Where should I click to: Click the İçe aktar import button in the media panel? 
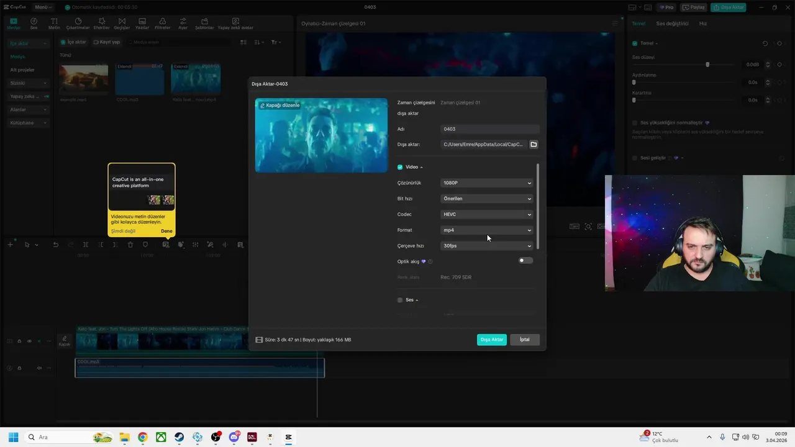[74, 42]
